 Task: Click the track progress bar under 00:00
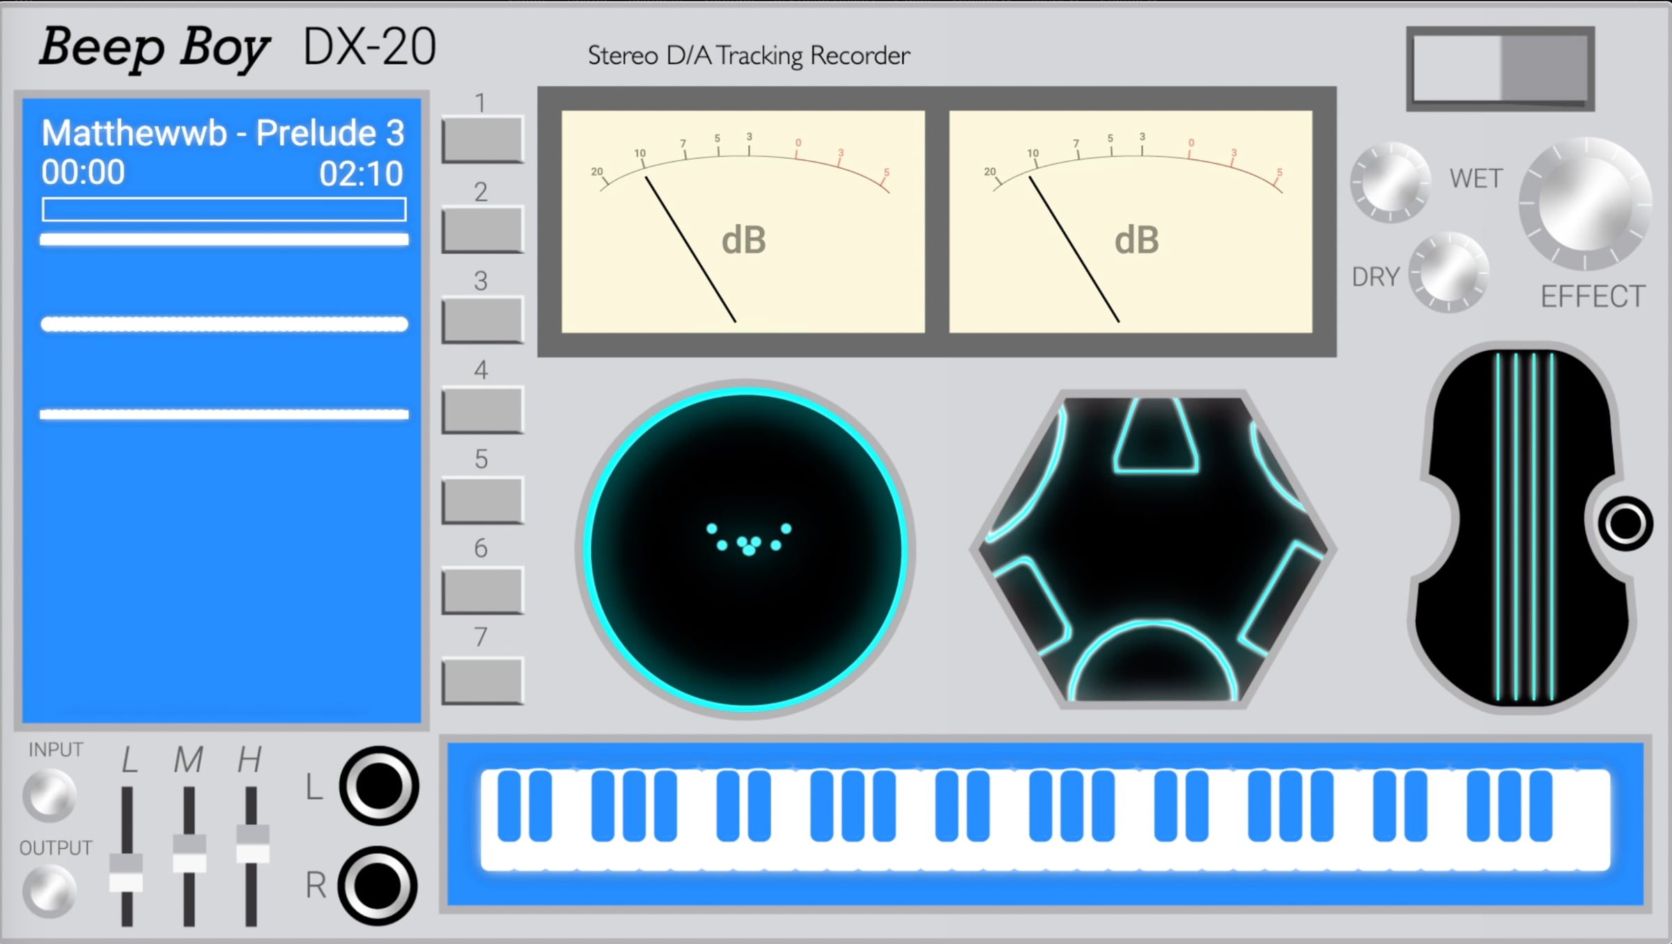point(224,209)
